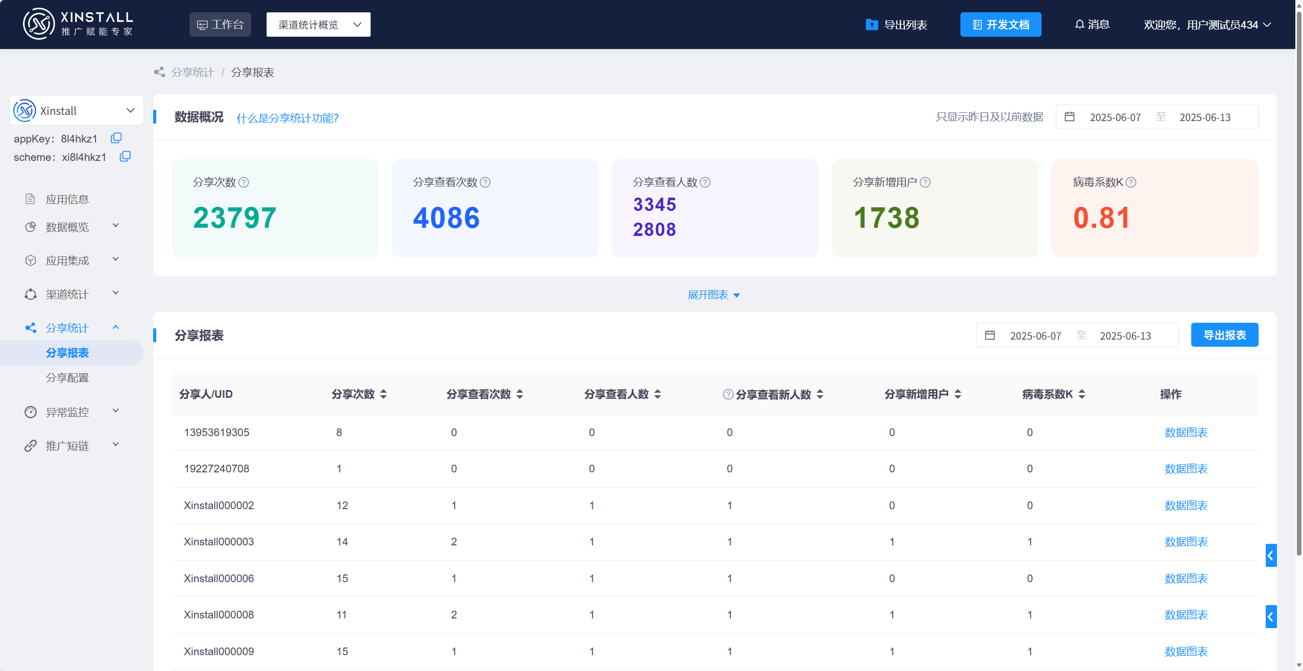1303x671 pixels.
Task: Expand the chart via 展开图表
Action: click(x=714, y=295)
